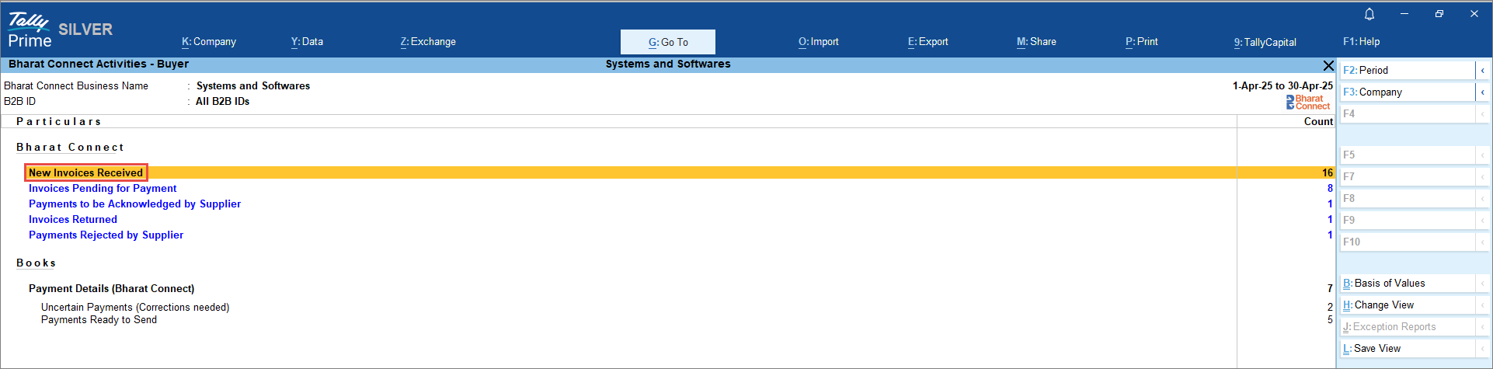Open Invoices Pending for Payment
Screen dimensions: 1493x369
tap(103, 189)
